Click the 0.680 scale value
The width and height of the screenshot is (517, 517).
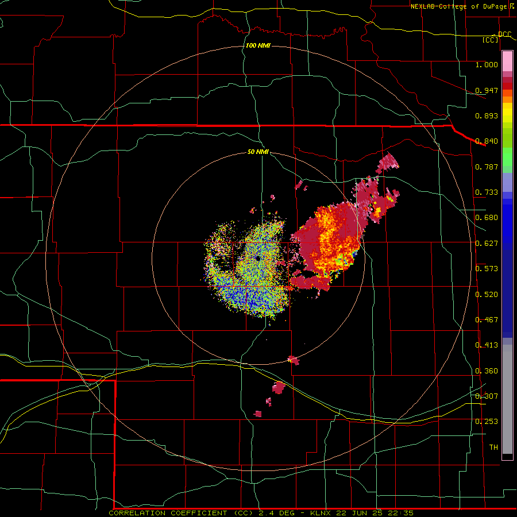[x=487, y=218]
